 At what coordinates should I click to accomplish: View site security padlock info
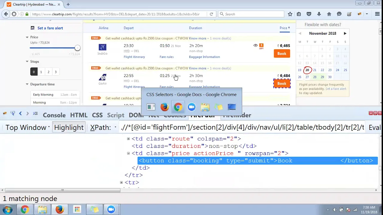(x=27, y=14)
